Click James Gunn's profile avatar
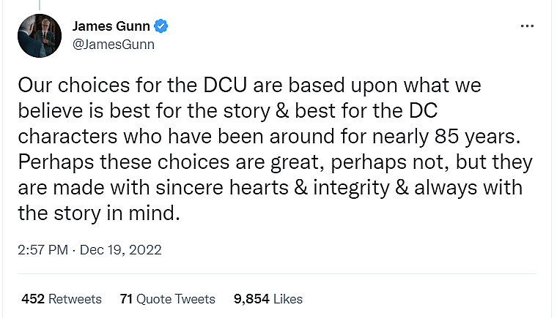This screenshot has height=318, width=557. 40,36
